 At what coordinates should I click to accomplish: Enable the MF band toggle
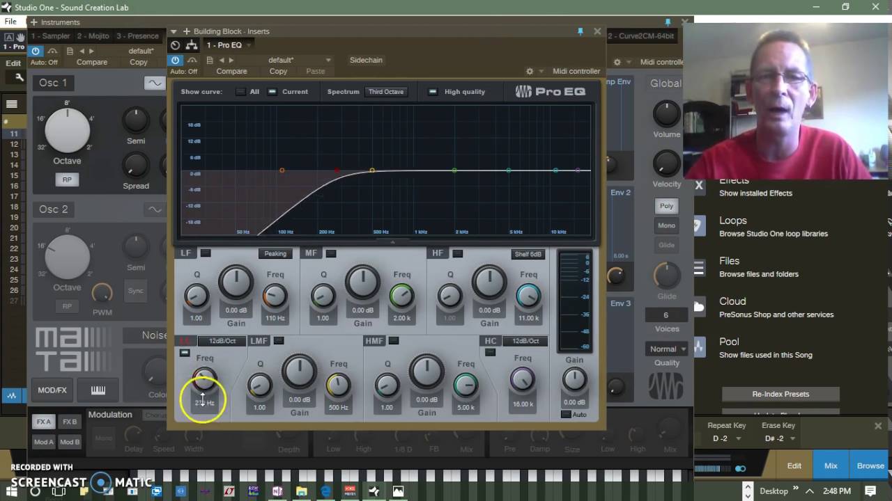click(x=330, y=253)
